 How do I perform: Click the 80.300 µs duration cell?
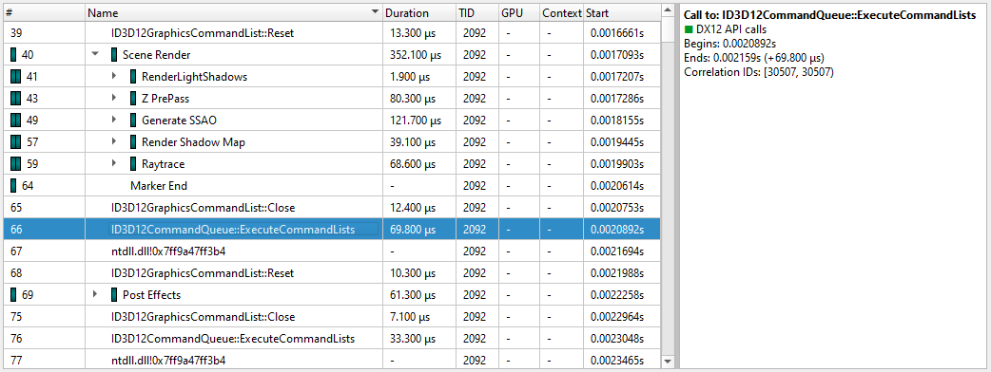tap(419, 99)
